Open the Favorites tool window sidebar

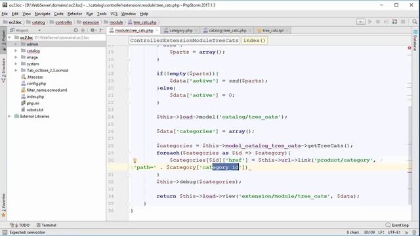3,205
